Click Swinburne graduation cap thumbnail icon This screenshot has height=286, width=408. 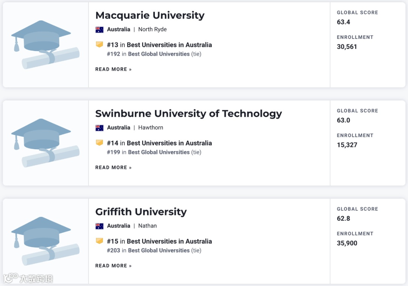coord(45,143)
